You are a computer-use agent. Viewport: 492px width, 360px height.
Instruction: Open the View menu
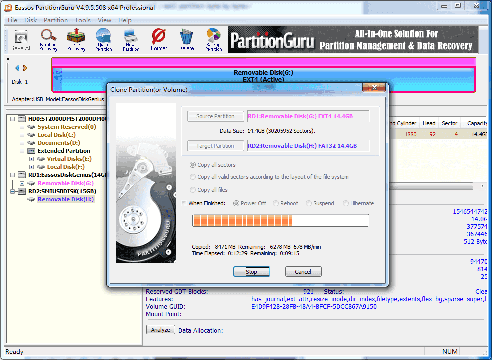(x=104, y=20)
